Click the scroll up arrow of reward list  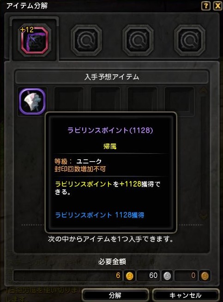(x=204, y=91)
